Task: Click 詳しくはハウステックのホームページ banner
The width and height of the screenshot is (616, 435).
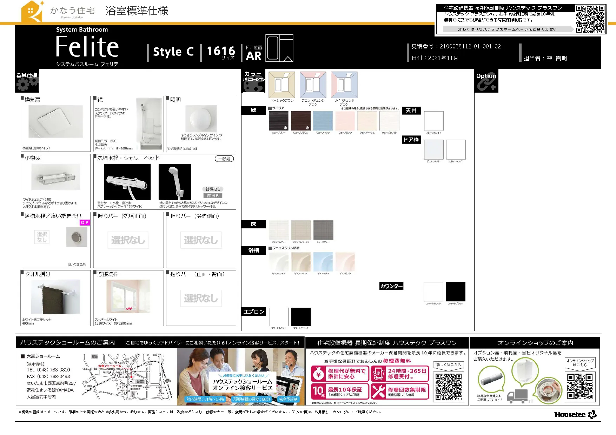Action: tap(508, 29)
